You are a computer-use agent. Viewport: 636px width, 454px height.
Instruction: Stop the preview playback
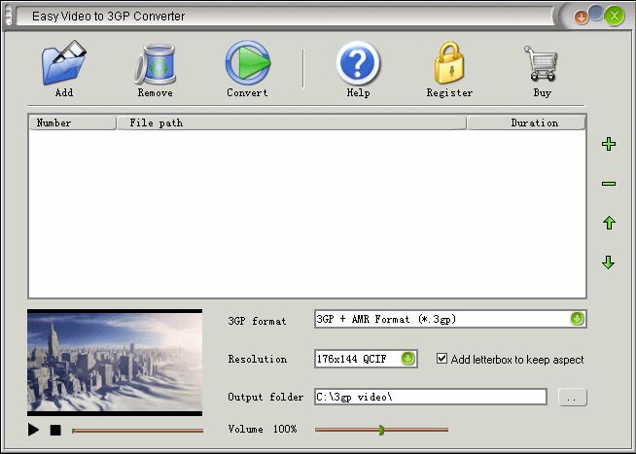[x=55, y=430]
